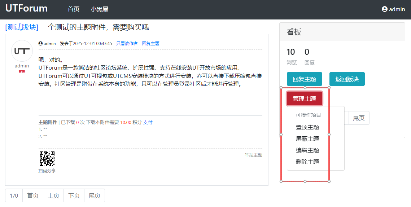
Task: Click the UTForum logo in navbar
Action: coord(26,8)
